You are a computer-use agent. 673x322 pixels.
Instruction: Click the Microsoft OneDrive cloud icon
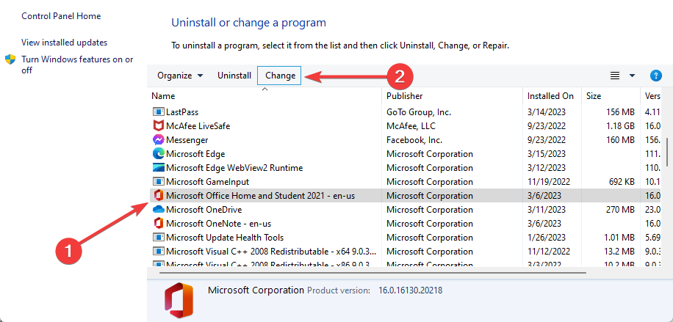tap(159, 210)
